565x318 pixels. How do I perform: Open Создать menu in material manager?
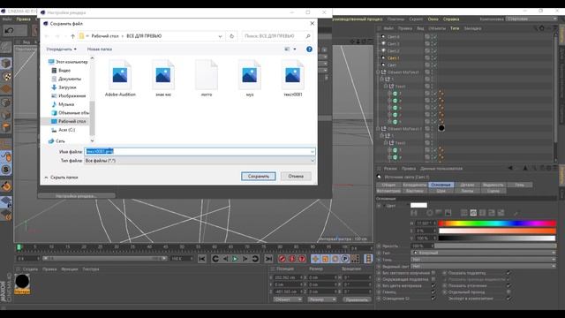point(30,269)
